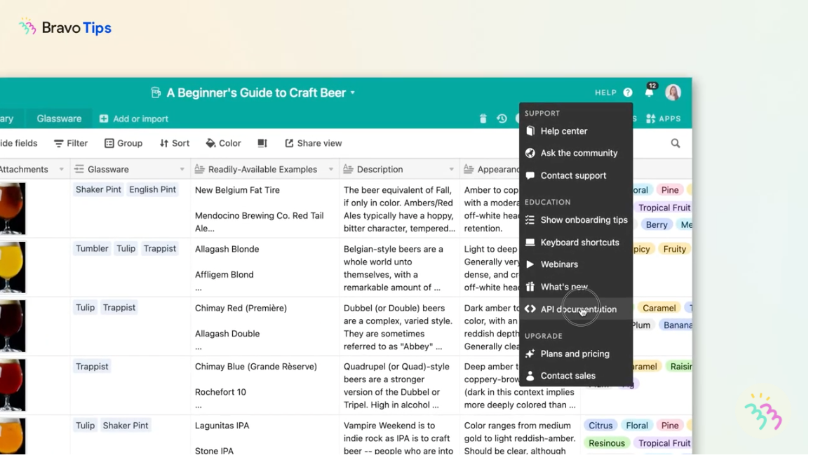825x460 pixels.
Task: Click the Plans and pricing sparkle icon
Action: point(530,354)
